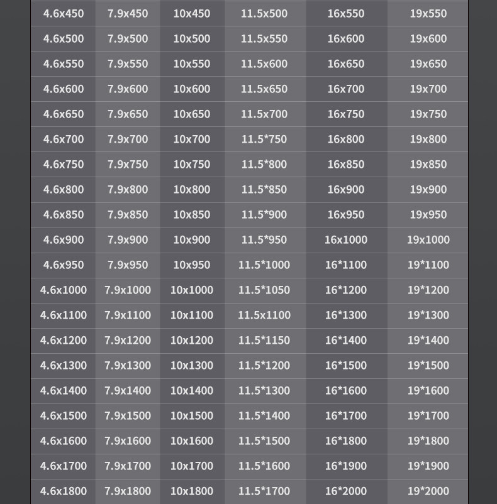Pick the 19x800 size entry
The image size is (497, 504).
[x=428, y=139]
